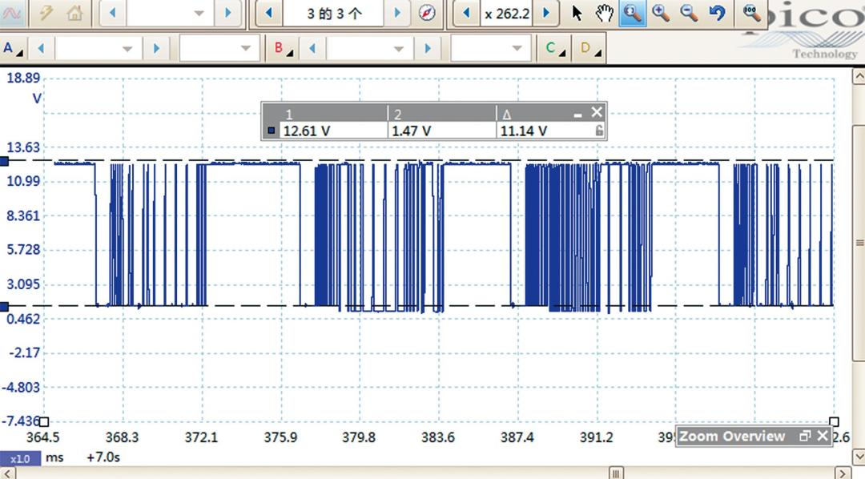Click vertical scrollbar up arrow
The width and height of the screenshot is (865, 479).
coord(859,76)
